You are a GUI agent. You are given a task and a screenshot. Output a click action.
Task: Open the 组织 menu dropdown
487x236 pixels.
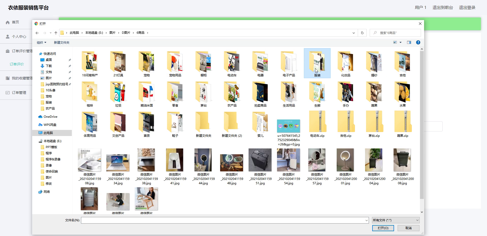coord(42,42)
